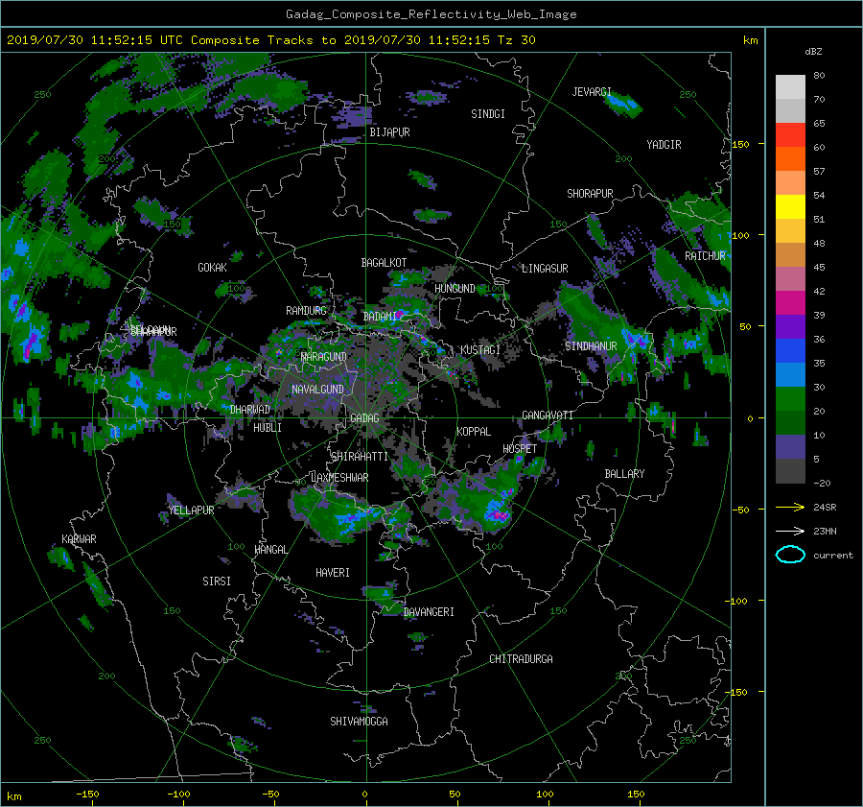The width and height of the screenshot is (863, 807).
Task: Click the SINDHANUR city label
Action: click(591, 346)
